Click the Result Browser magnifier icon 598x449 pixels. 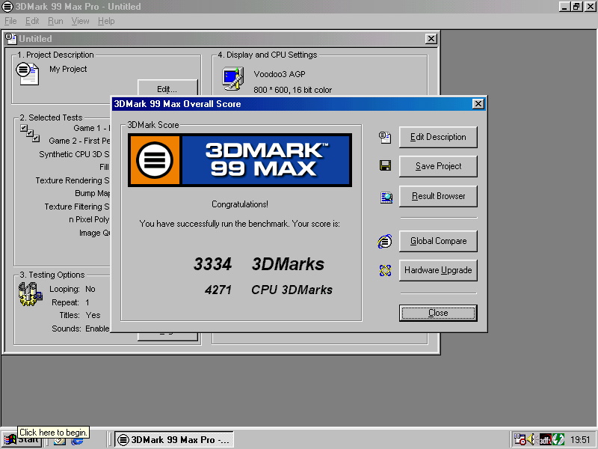[x=386, y=198]
